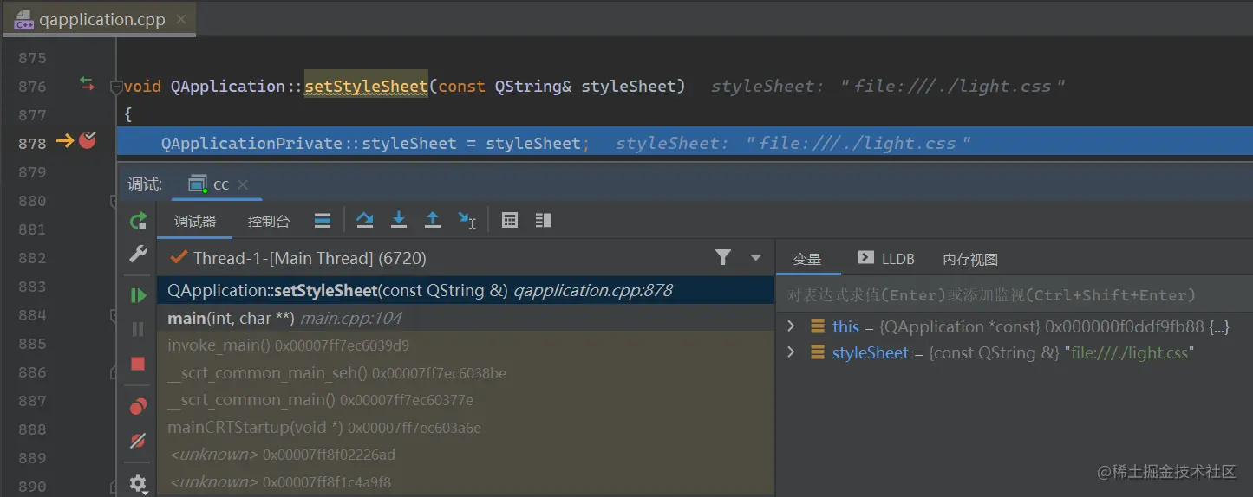Image resolution: width=1253 pixels, height=497 pixels.
Task: Click the show execution point lines icon
Action: (323, 221)
